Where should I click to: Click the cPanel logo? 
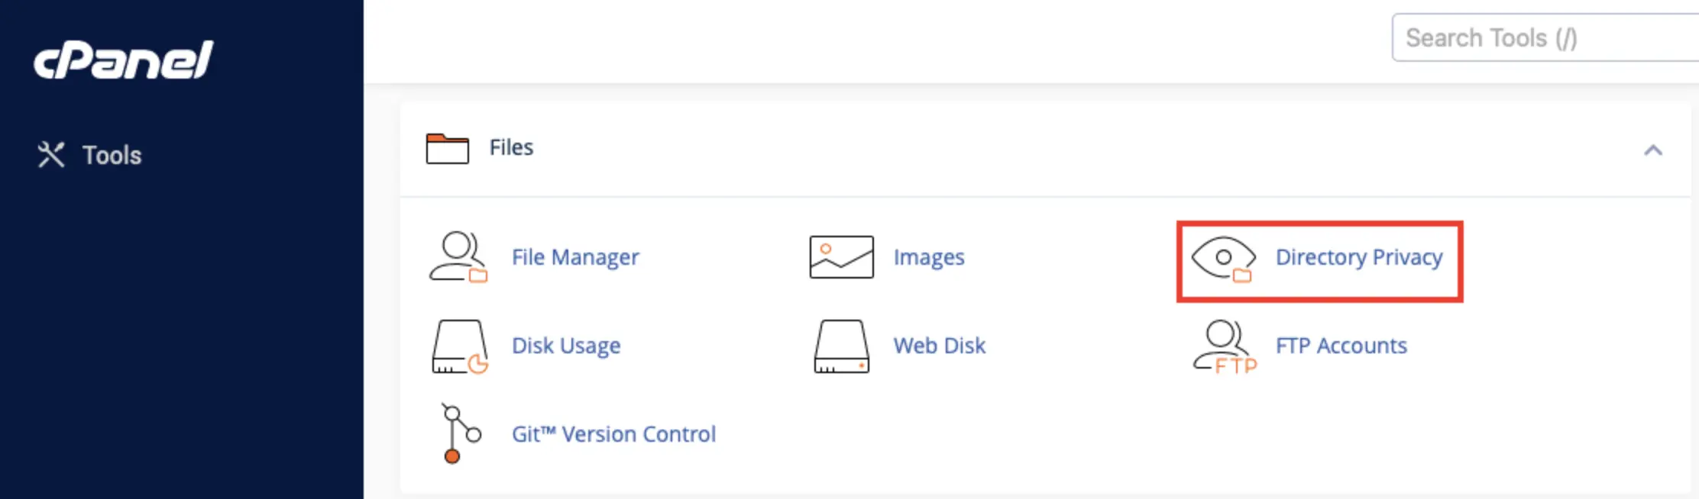tap(124, 60)
